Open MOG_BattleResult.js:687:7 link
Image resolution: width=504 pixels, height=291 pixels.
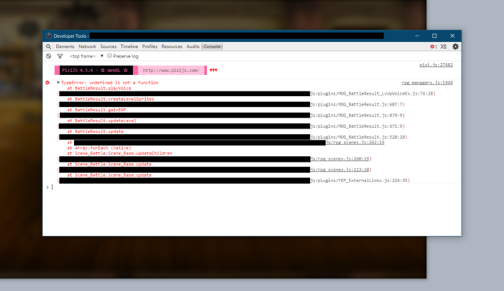coord(357,105)
